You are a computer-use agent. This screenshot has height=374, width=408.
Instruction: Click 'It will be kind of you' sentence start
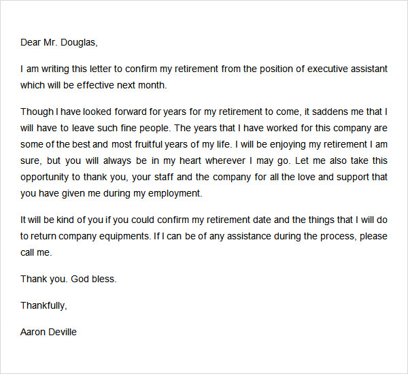[62, 220]
